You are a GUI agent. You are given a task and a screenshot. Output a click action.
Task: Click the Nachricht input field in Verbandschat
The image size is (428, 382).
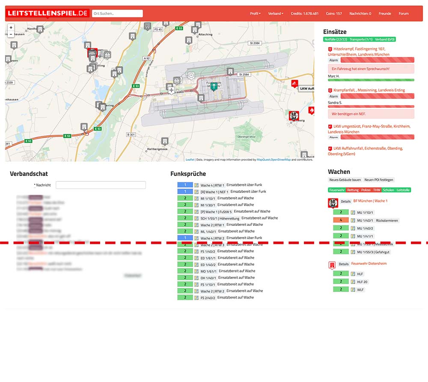click(x=101, y=185)
